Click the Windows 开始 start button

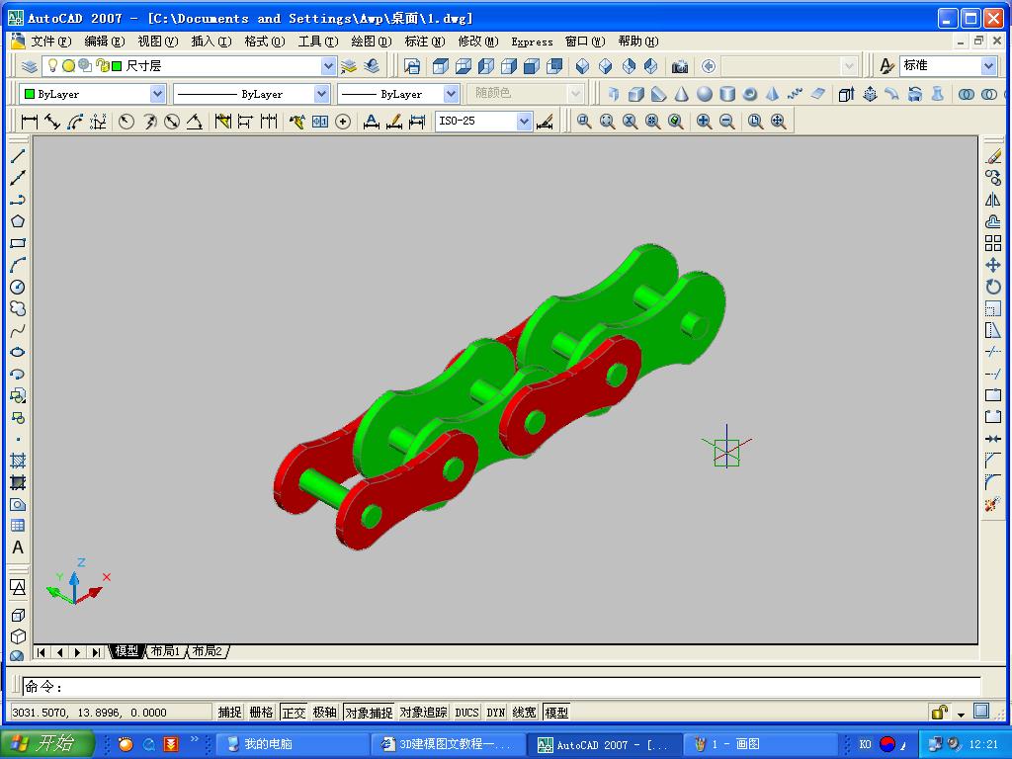[46, 743]
